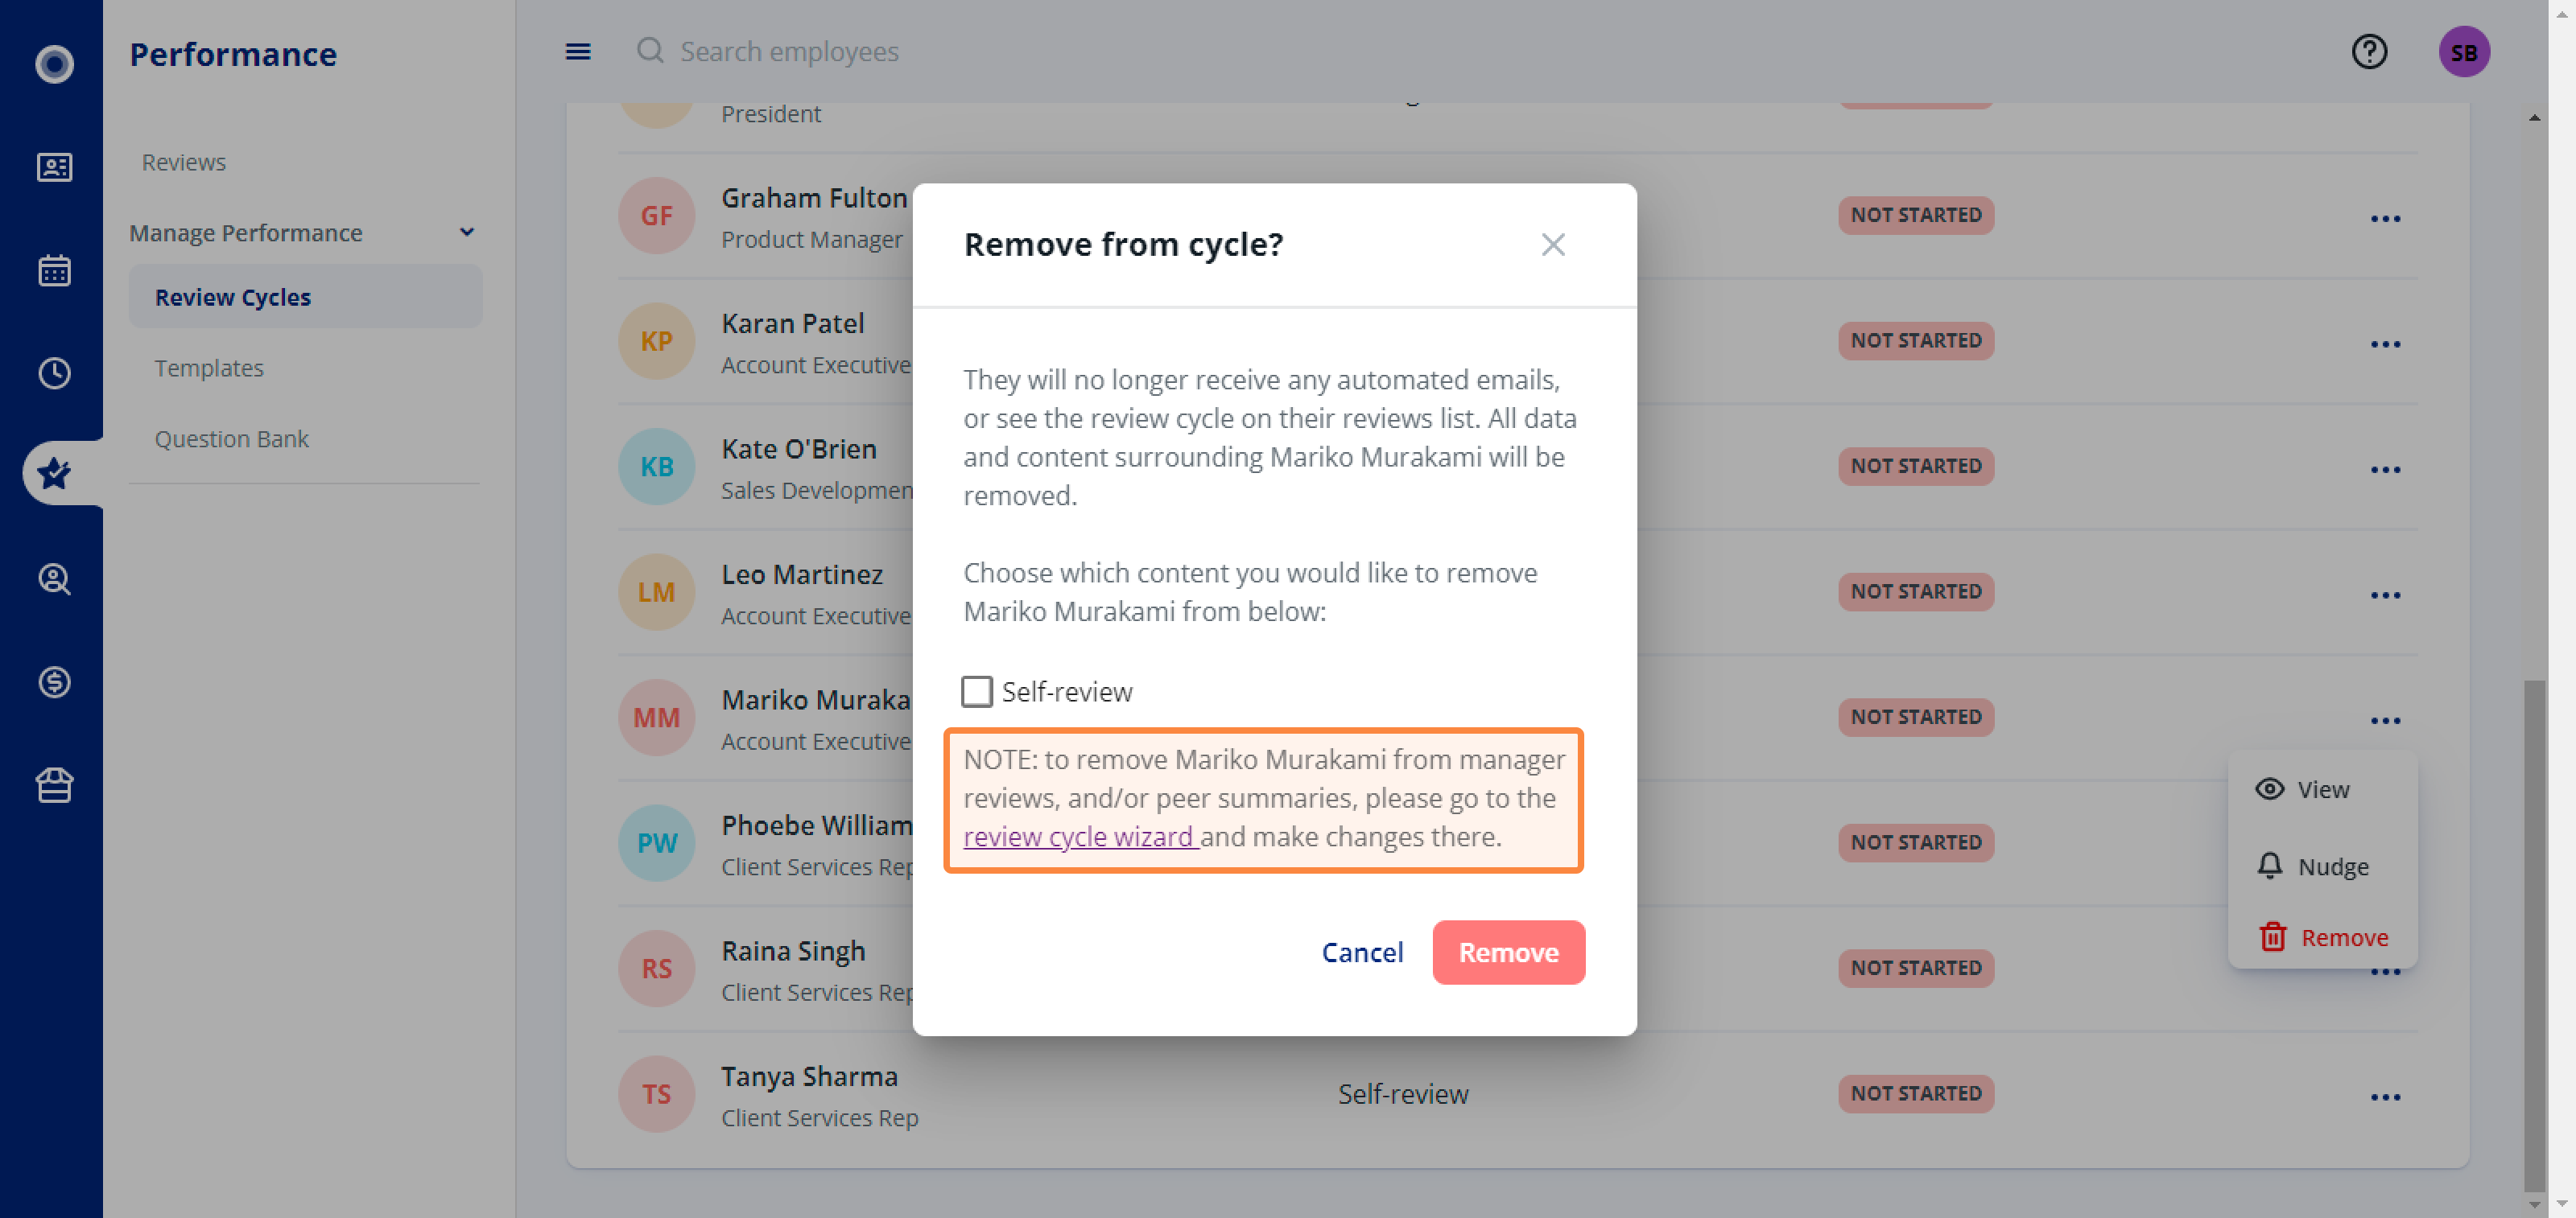
Task: Go to Reviews in sidebar
Action: [184, 162]
